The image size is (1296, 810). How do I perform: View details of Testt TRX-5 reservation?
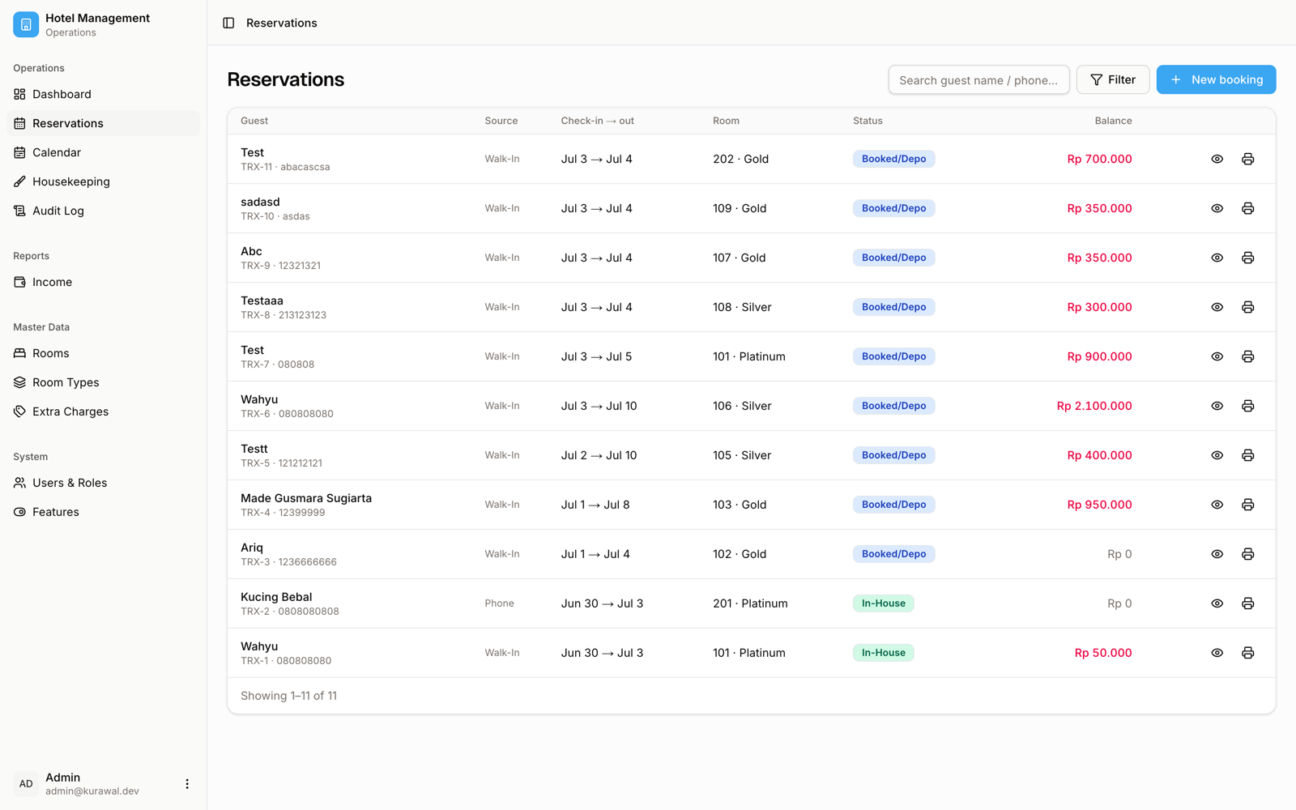[1217, 455]
